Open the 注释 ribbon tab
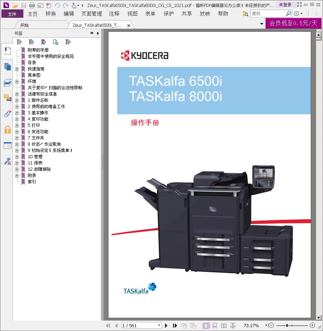The image size is (323, 331). [114, 14]
